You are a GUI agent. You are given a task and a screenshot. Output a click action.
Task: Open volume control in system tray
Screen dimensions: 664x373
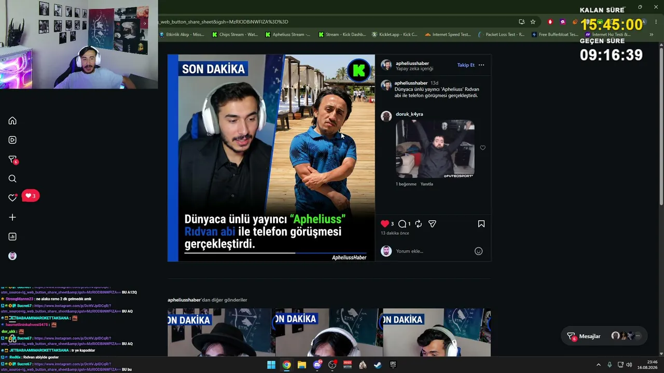click(x=629, y=365)
